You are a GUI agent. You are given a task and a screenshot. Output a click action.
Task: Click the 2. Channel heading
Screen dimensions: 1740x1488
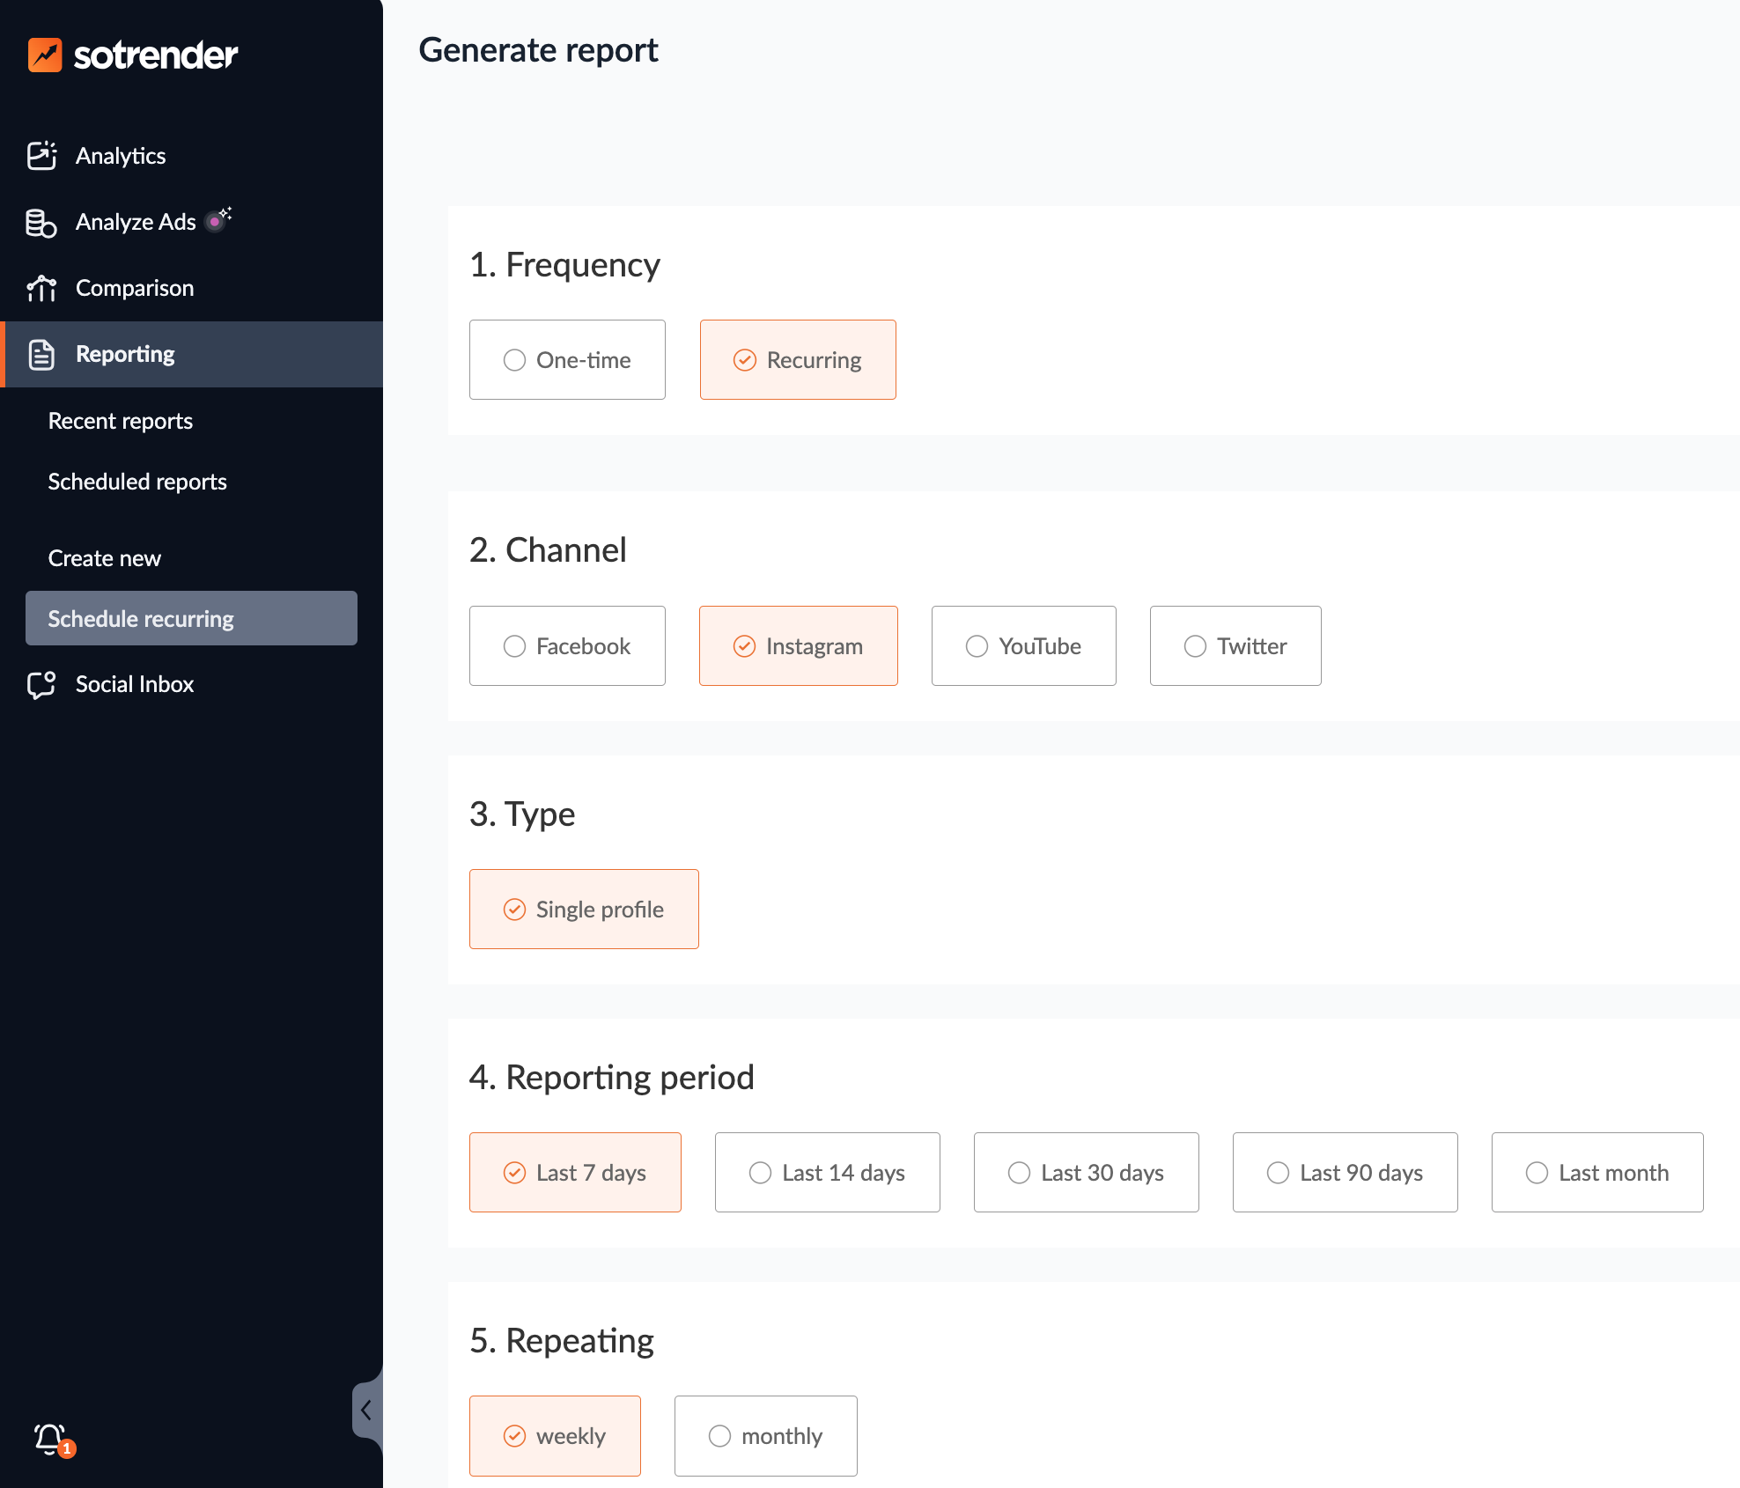pyautogui.click(x=548, y=550)
